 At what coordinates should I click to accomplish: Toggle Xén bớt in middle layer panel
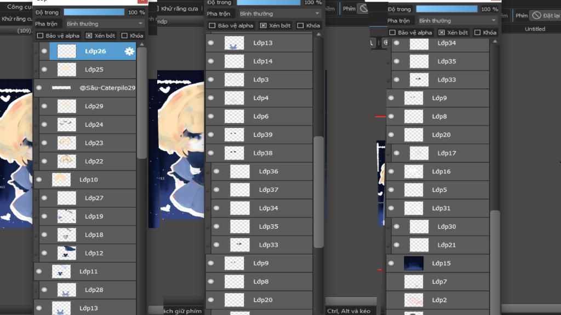point(264,26)
